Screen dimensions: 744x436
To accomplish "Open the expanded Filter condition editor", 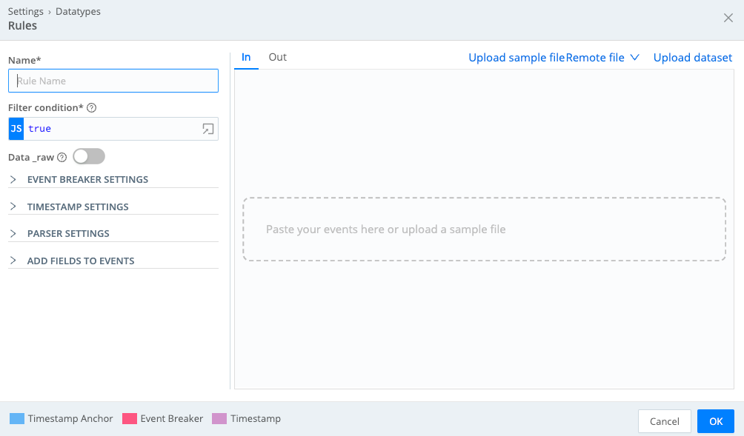I will [207, 129].
